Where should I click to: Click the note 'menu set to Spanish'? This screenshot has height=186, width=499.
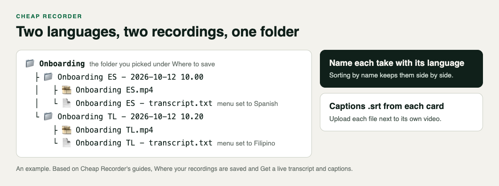pyautogui.click(x=248, y=104)
